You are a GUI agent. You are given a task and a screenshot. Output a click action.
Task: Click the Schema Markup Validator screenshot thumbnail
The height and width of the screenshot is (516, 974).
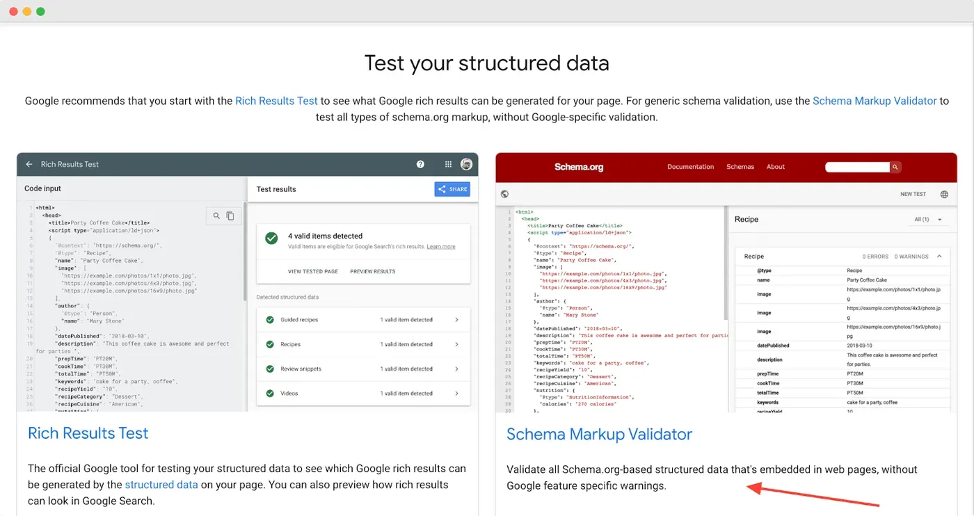point(726,283)
